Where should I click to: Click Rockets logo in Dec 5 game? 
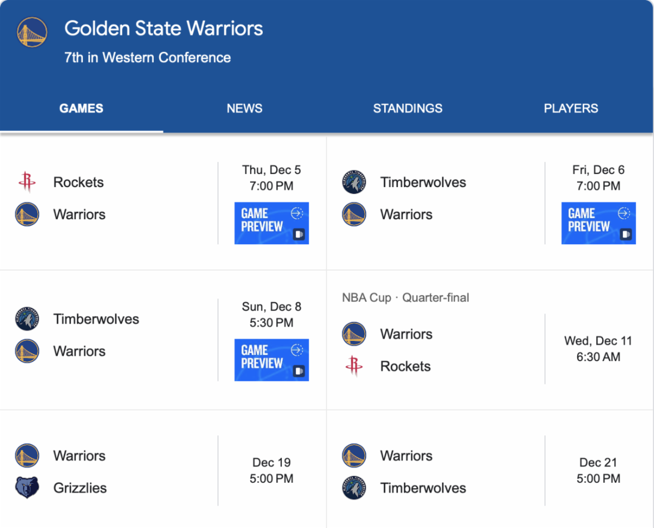[27, 182]
